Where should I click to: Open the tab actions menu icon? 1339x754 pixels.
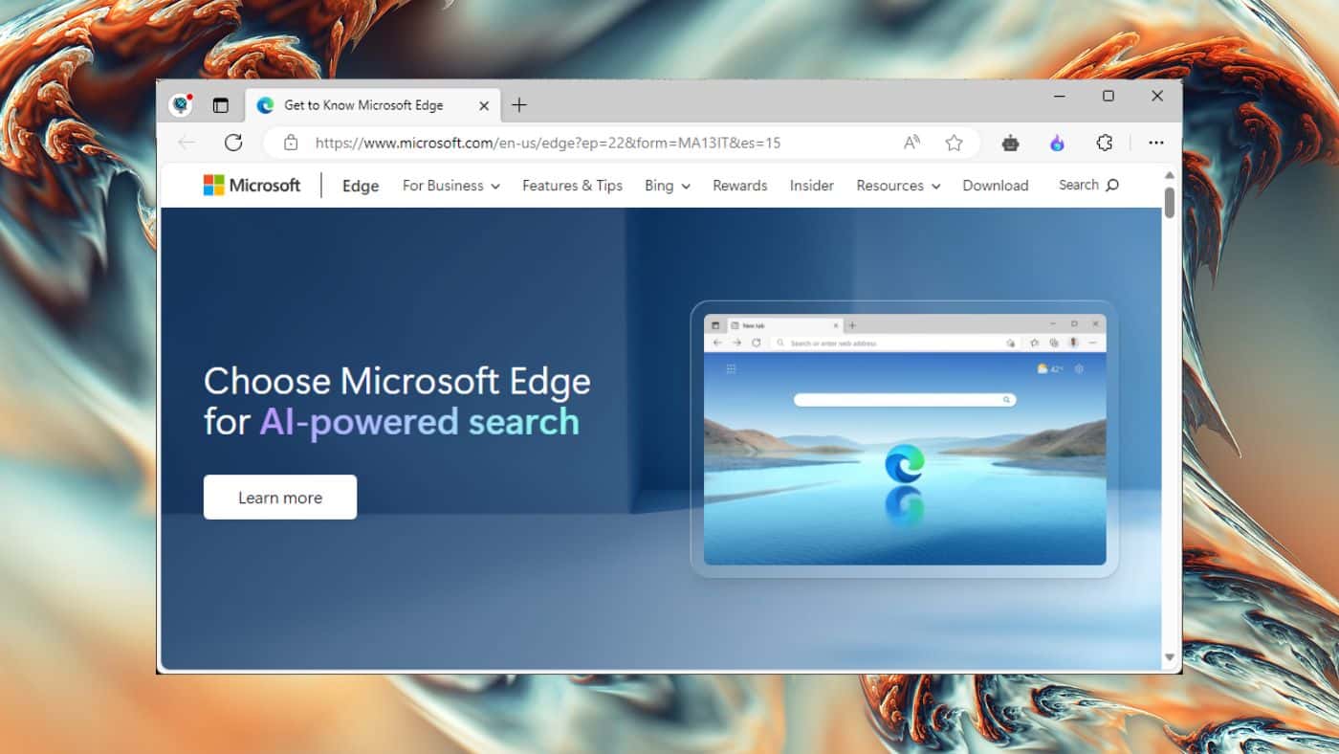221,105
